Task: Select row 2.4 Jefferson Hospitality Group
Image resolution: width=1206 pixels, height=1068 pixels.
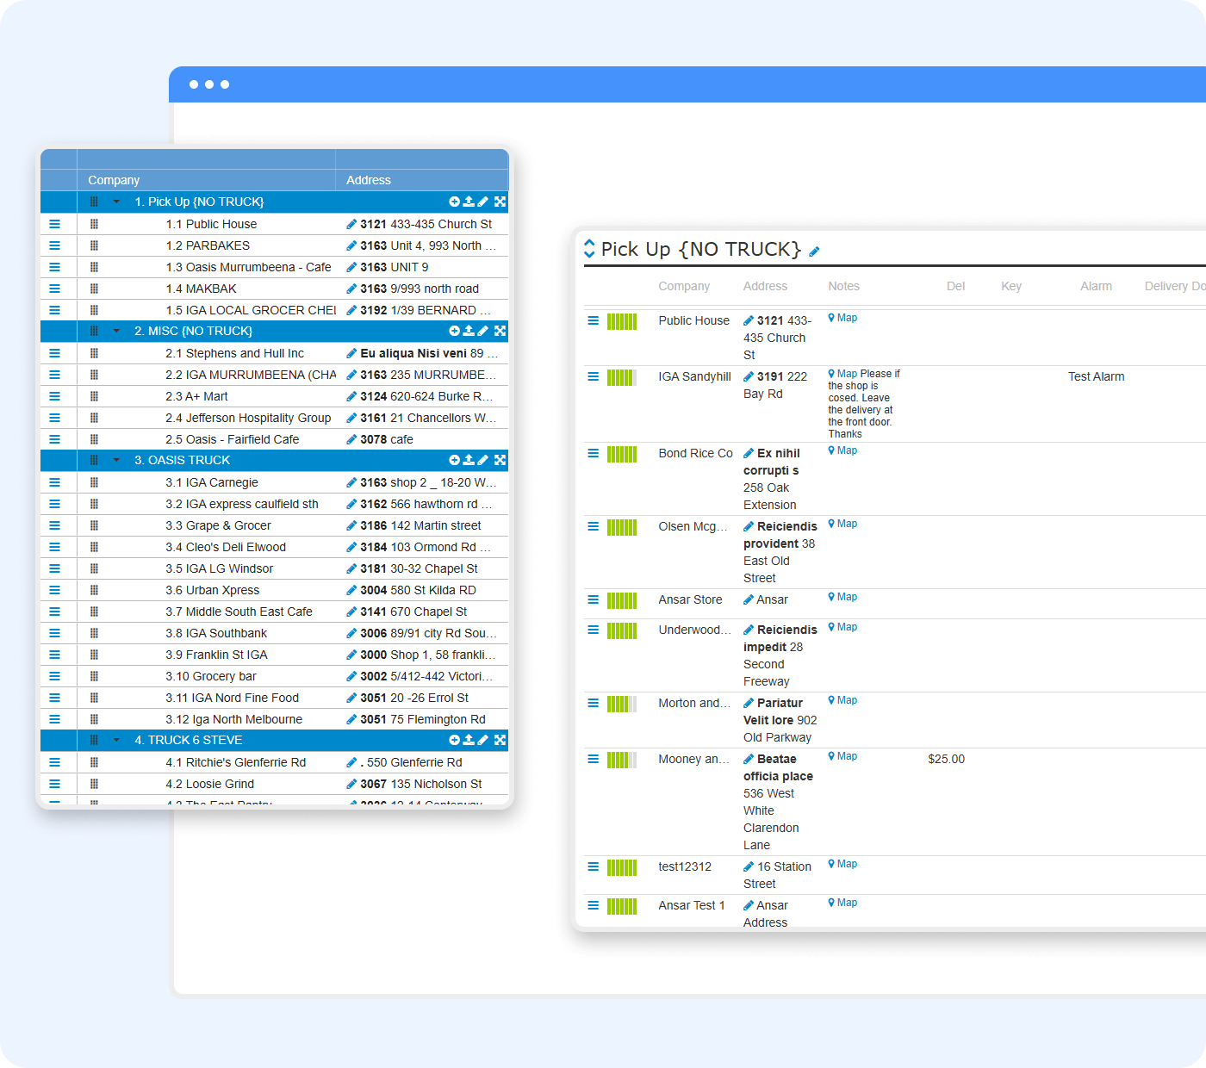Action: point(274,418)
